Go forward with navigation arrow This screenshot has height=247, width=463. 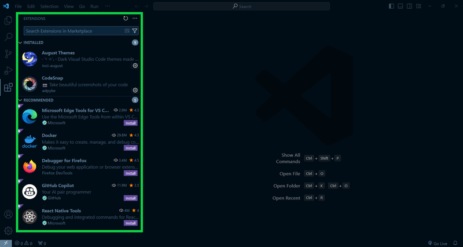coord(146,6)
